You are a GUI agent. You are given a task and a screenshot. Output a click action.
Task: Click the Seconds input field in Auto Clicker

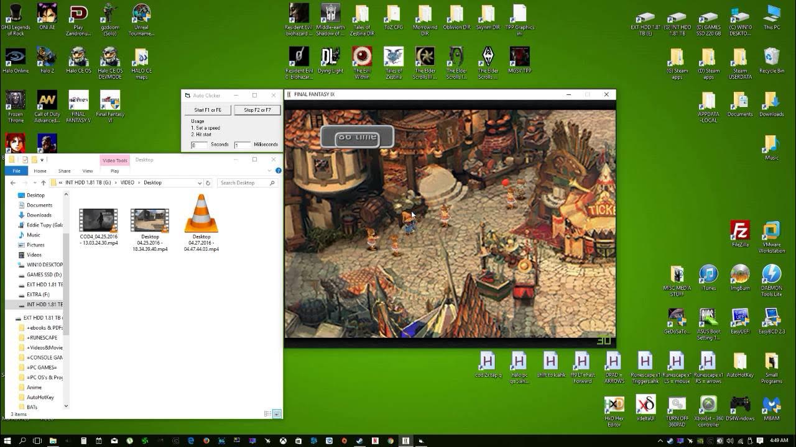pos(199,145)
